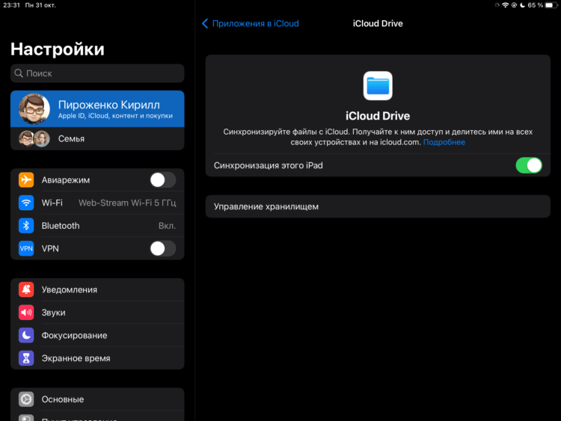Open Управление хранилищем row
The image size is (561, 421).
[378, 206]
